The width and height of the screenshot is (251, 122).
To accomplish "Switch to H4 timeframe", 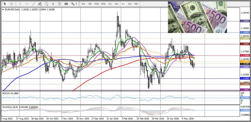I will [116, 4].
